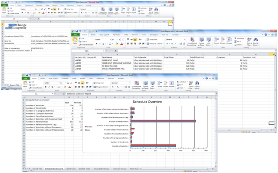Open Fill dropdown in middle Activity ID window

click(237, 42)
